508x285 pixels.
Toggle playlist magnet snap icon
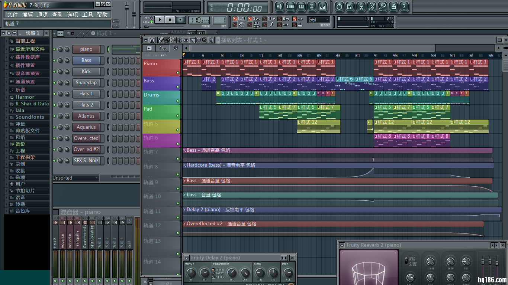click(152, 40)
